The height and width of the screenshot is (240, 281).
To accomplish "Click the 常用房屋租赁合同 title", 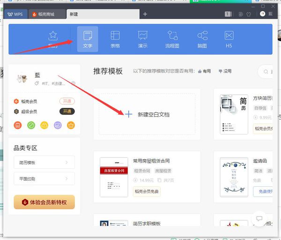I will coord(151,161).
